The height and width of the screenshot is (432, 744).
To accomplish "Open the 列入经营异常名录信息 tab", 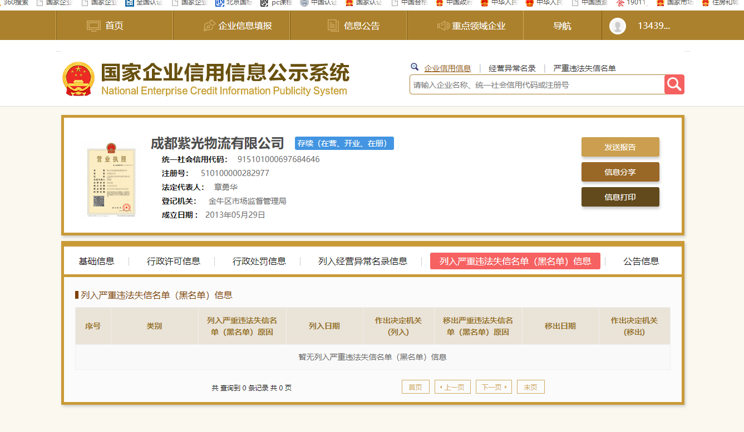I will click(362, 261).
